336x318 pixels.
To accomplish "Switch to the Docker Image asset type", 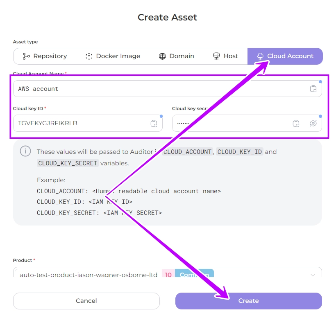I will pyautogui.click(x=113, y=56).
